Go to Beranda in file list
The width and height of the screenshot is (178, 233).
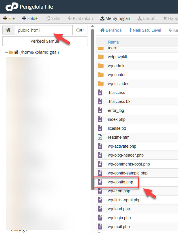[111, 30]
